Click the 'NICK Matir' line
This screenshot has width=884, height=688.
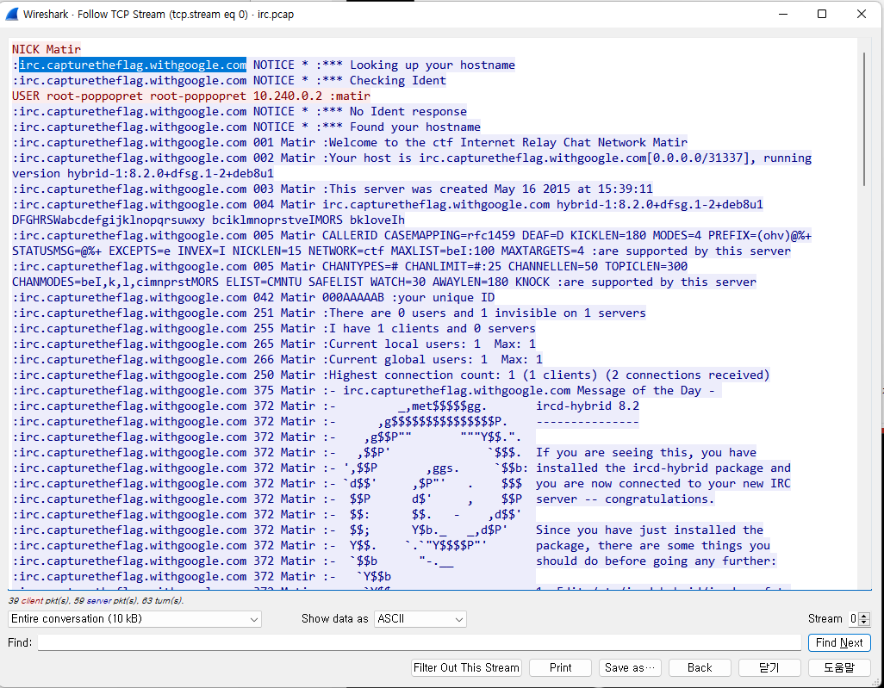pos(47,50)
